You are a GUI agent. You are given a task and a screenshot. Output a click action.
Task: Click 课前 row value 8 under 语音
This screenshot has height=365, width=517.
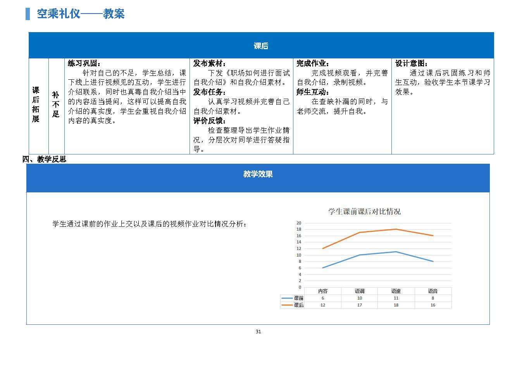433,298
